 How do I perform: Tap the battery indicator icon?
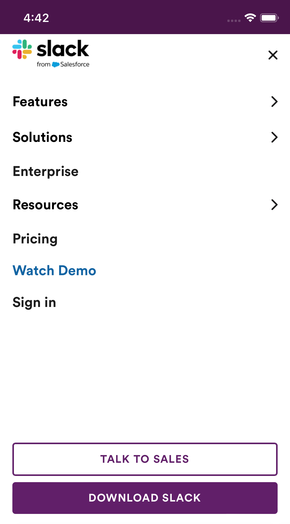tap(269, 18)
